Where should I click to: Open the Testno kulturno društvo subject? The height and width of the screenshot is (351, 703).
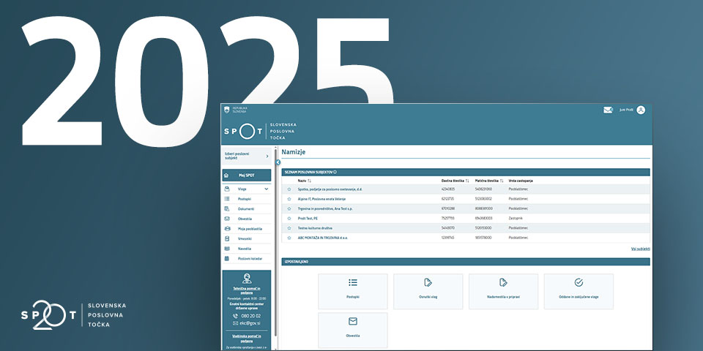click(313, 228)
